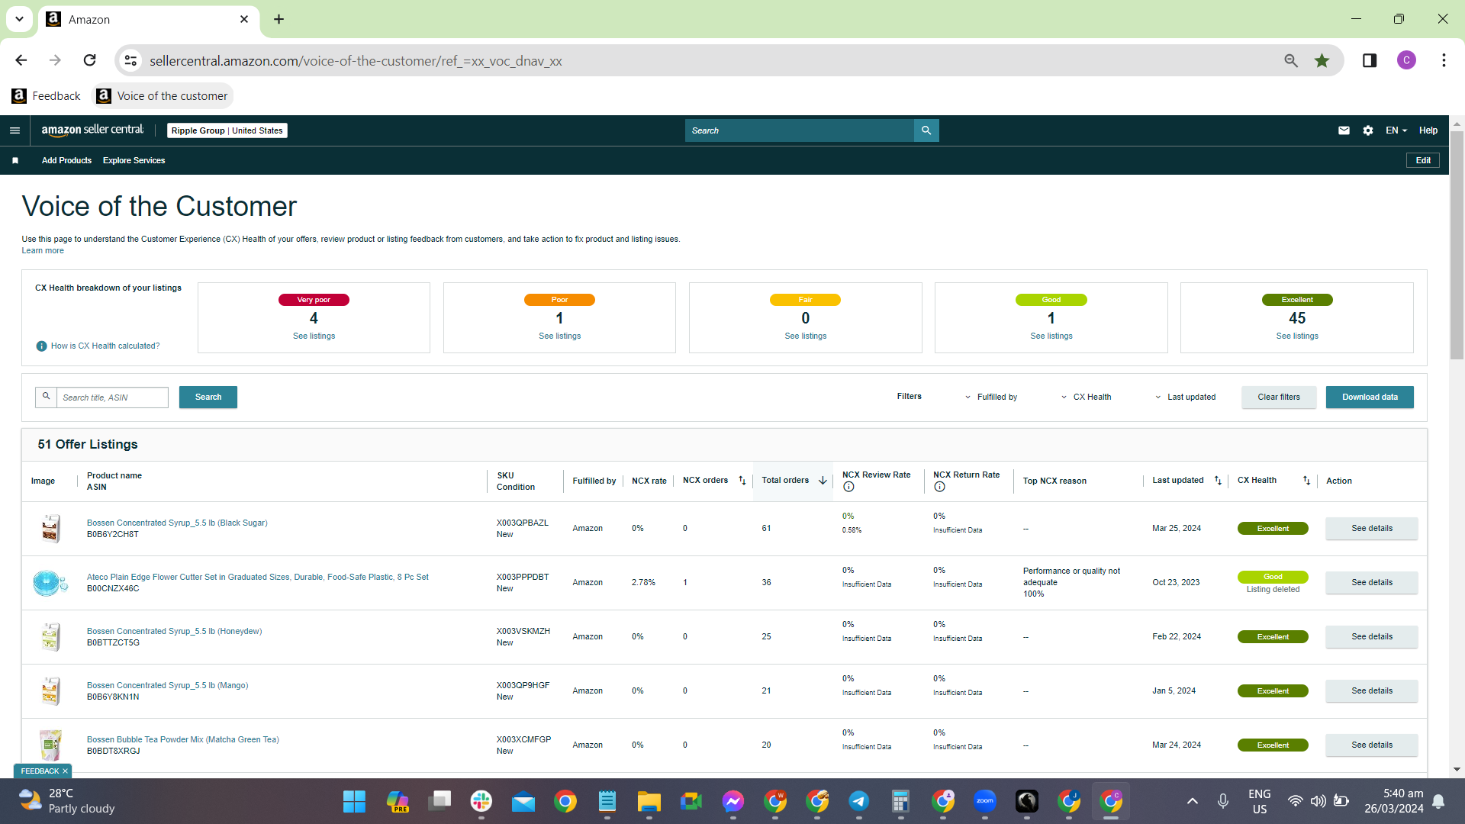This screenshot has width=1465, height=824.
Task: Open Windows Start menu
Action: (354, 801)
